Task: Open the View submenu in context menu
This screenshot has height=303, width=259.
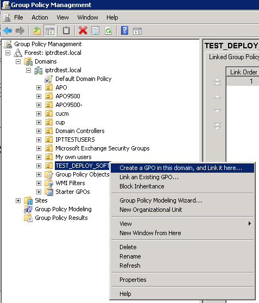Action: point(182,224)
